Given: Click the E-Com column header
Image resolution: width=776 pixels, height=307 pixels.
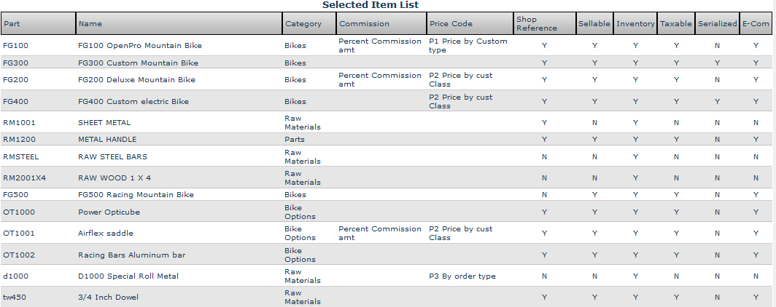Looking at the screenshot, I should [756, 23].
